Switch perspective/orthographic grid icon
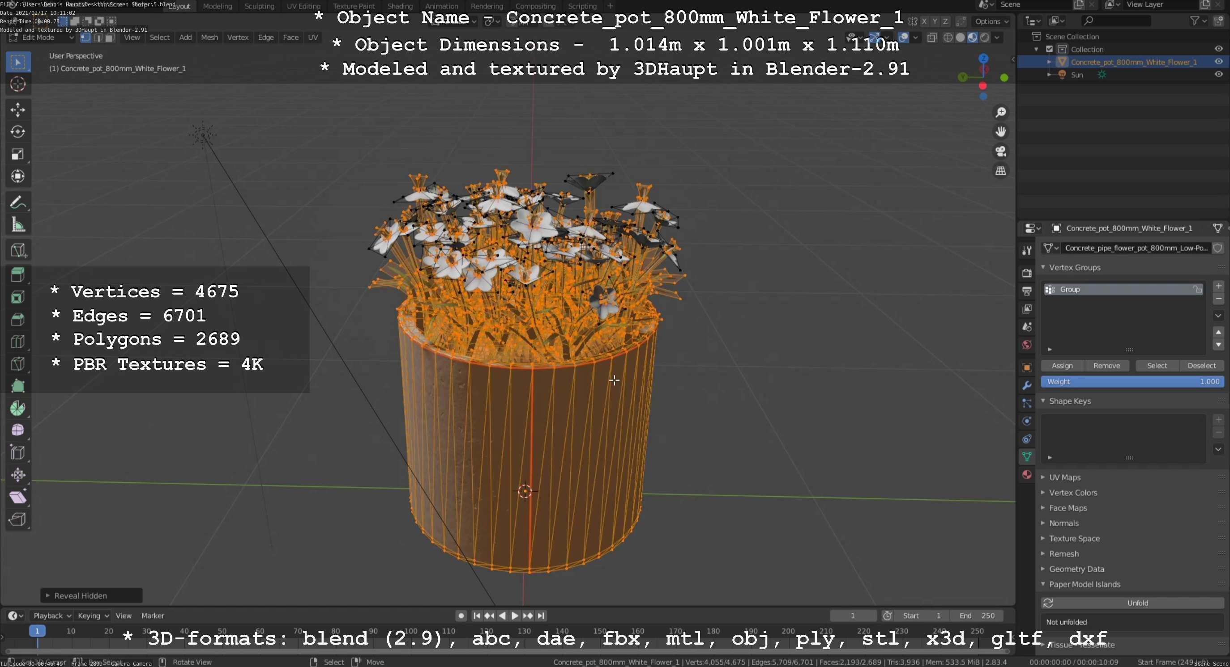 click(x=1001, y=171)
